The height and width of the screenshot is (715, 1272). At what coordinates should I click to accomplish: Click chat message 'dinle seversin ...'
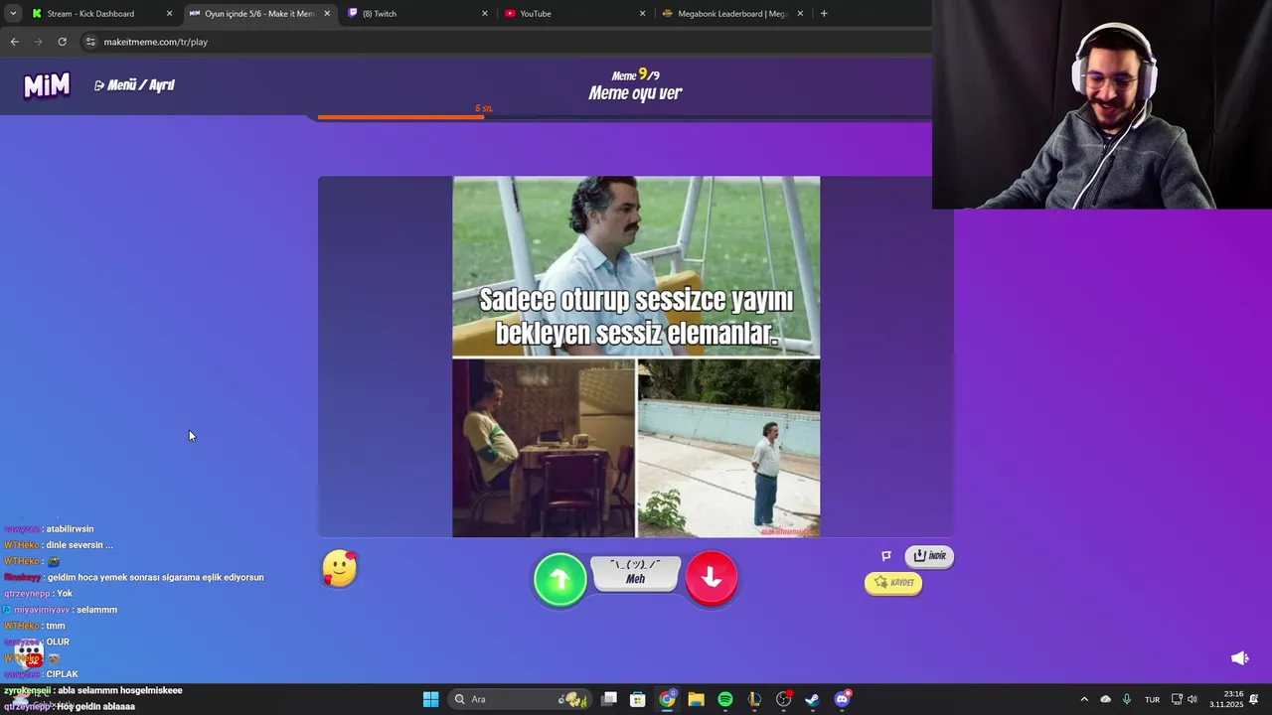(79, 545)
